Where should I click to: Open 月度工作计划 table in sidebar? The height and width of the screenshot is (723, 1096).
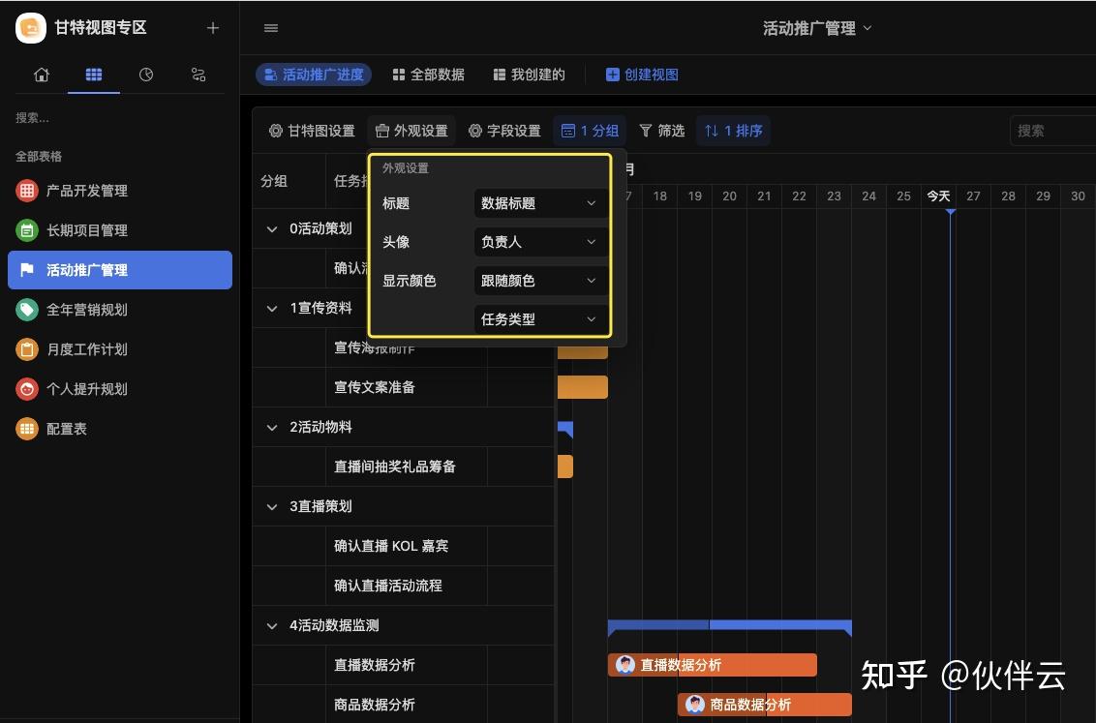click(119, 349)
